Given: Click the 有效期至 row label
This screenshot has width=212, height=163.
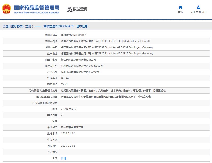Looking at the screenshot, I should [52, 146].
